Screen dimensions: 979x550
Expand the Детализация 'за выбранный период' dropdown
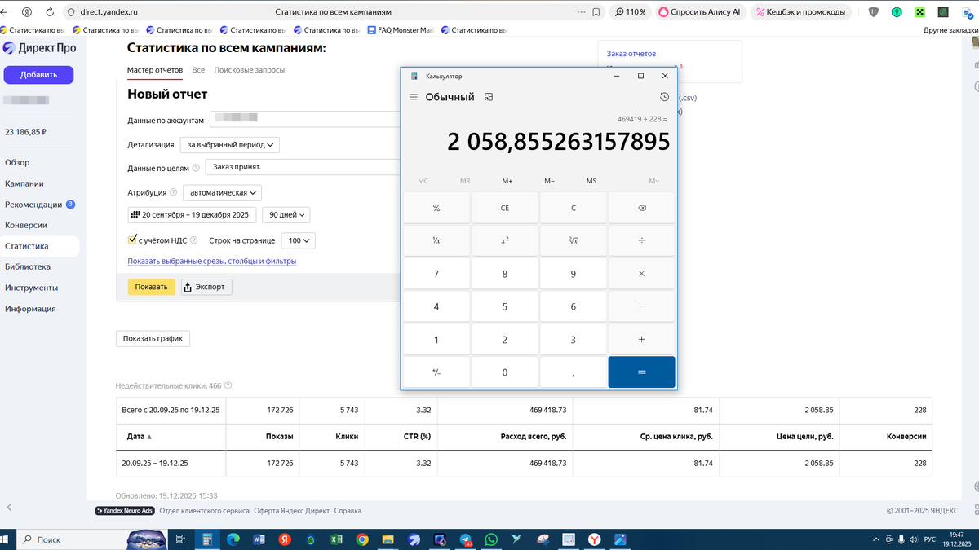[230, 144]
